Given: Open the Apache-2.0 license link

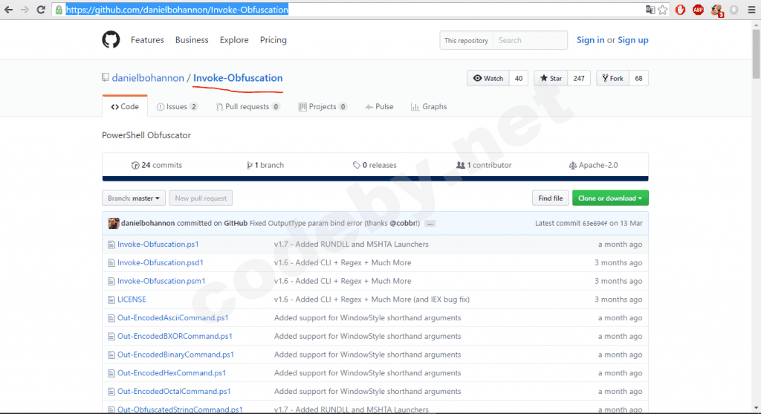Looking at the screenshot, I should pyautogui.click(x=593, y=165).
